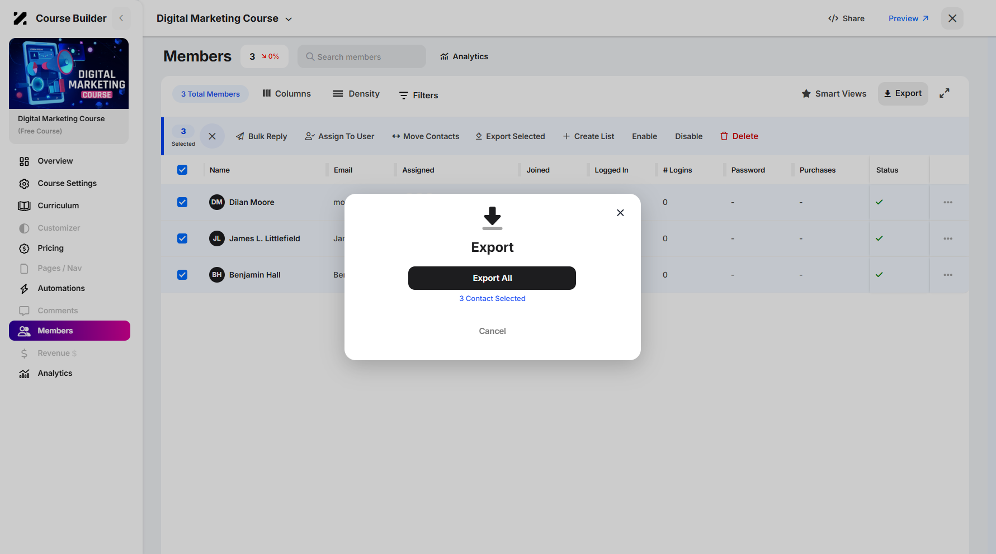996x554 pixels.
Task: Click the member count 3 badge
Action: (x=265, y=56)
